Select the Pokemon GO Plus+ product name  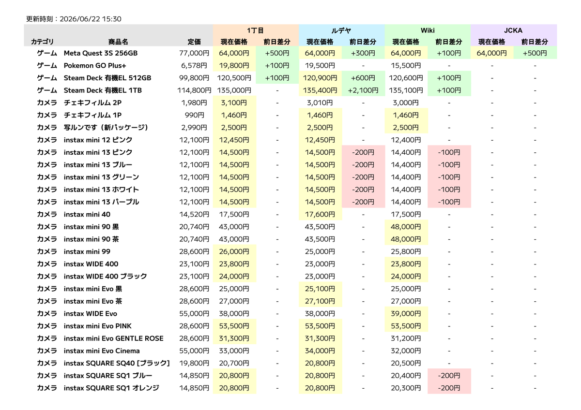tap(95, 65)
